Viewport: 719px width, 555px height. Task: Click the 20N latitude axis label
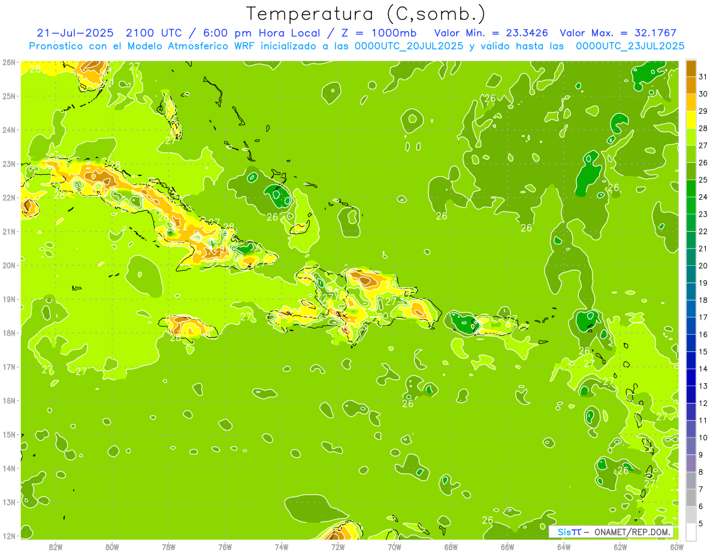click(x=9, y=265)
